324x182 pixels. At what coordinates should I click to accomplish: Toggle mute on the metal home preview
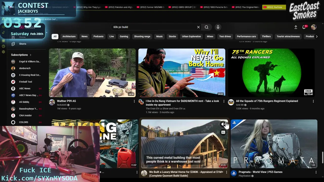[223, 124]
